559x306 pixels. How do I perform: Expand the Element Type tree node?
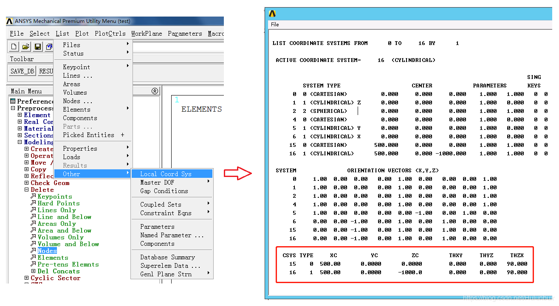point(20,115)
